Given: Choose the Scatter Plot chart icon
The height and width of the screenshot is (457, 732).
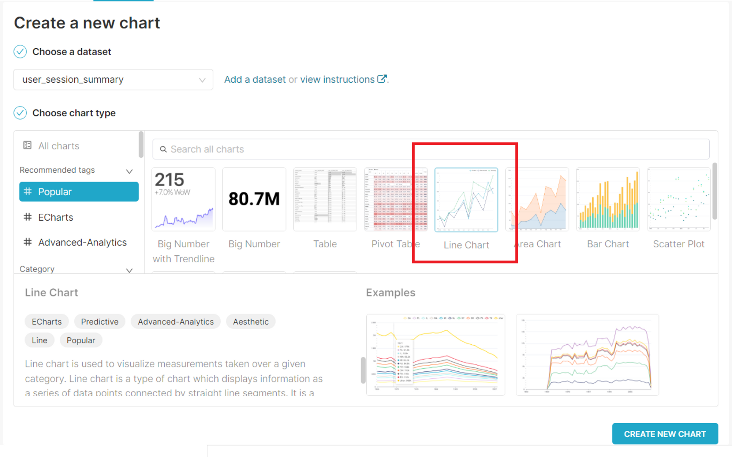Looking at the screenshot, I should point(678,199).
